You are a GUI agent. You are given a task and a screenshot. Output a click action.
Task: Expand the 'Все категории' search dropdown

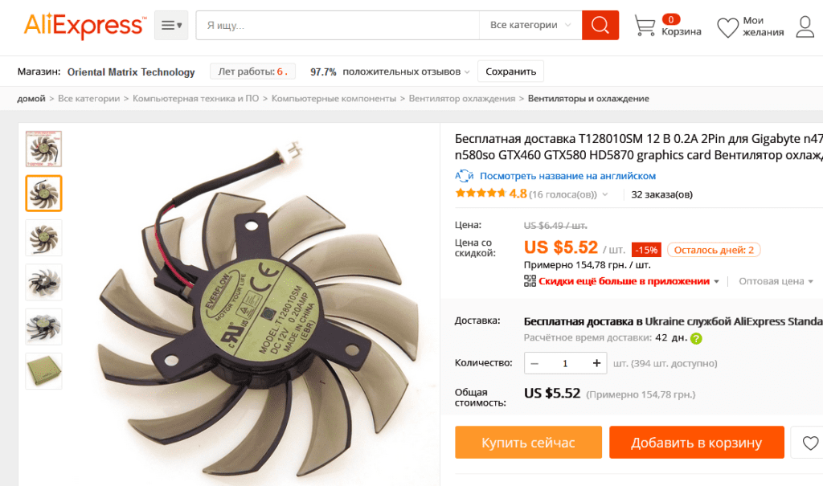(x=530, y=25)
